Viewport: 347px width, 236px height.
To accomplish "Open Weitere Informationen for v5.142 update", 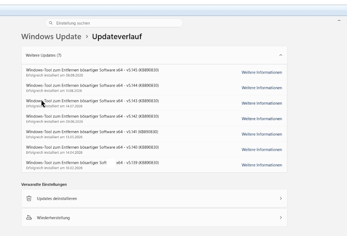I will [262, 119].
